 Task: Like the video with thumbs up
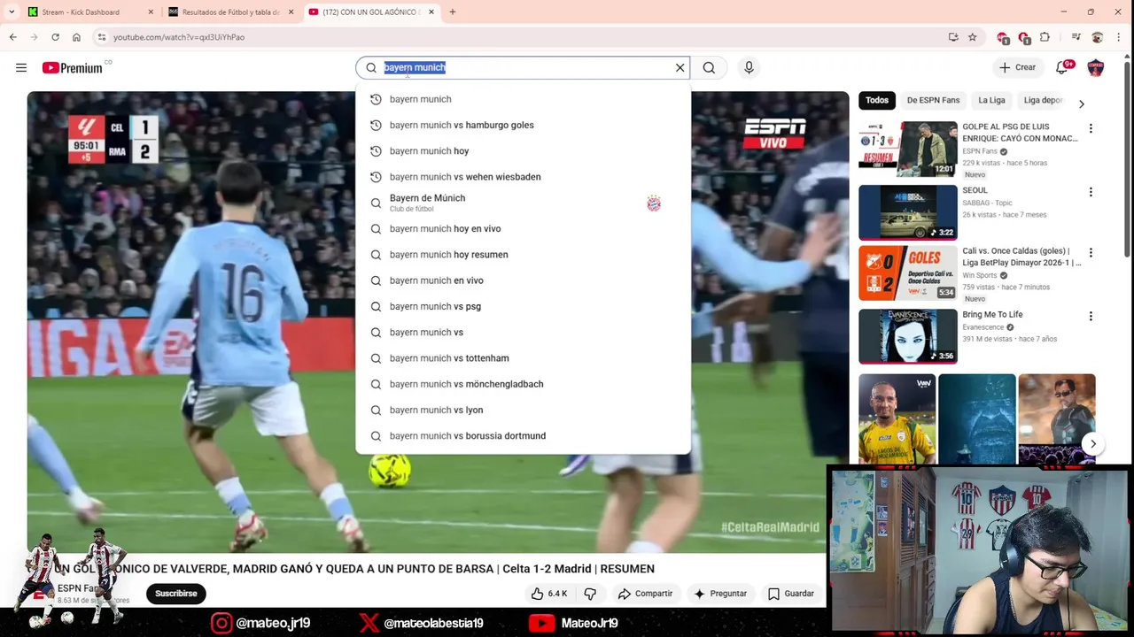click(549, 594)
